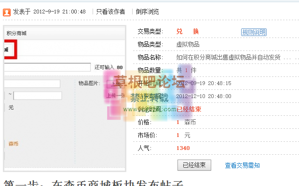The image size is (299, 186).
Task: Select end time 2012-12-10 20:48:00
Action: (x=204, y=96)
